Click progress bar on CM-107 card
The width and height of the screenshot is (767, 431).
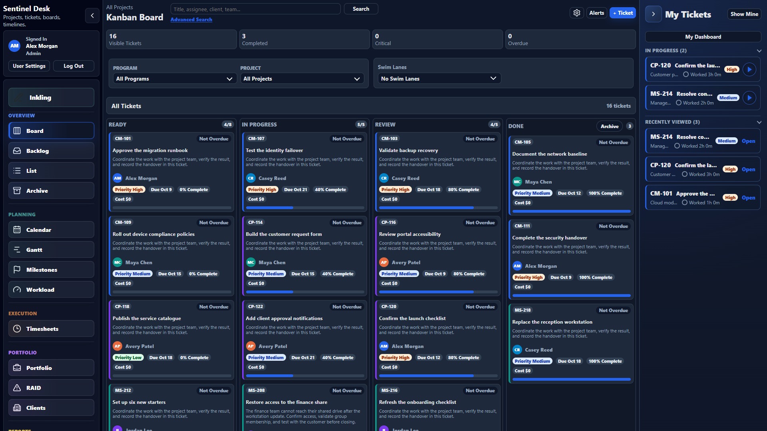305,208
